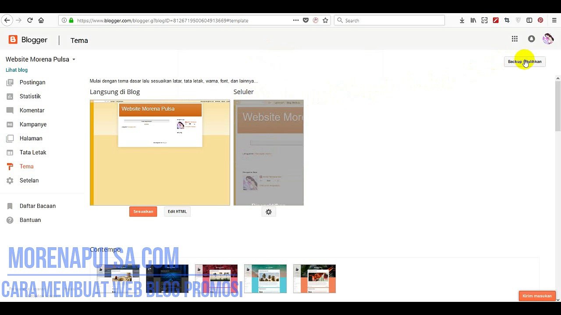The width and height of the screenshot is (561, 315).
Task: Open the Firefox library
Action: (473, 20)
